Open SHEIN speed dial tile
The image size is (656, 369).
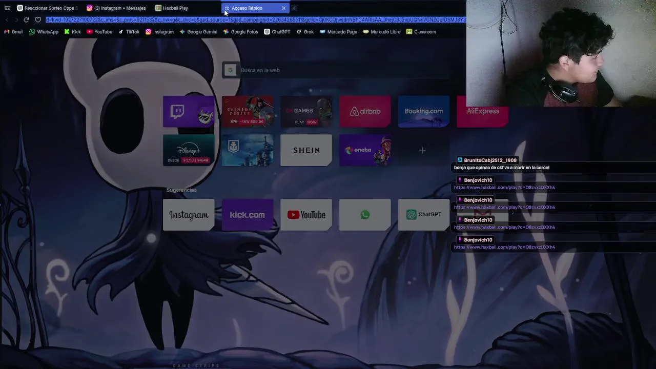click(x=306, y=150)
